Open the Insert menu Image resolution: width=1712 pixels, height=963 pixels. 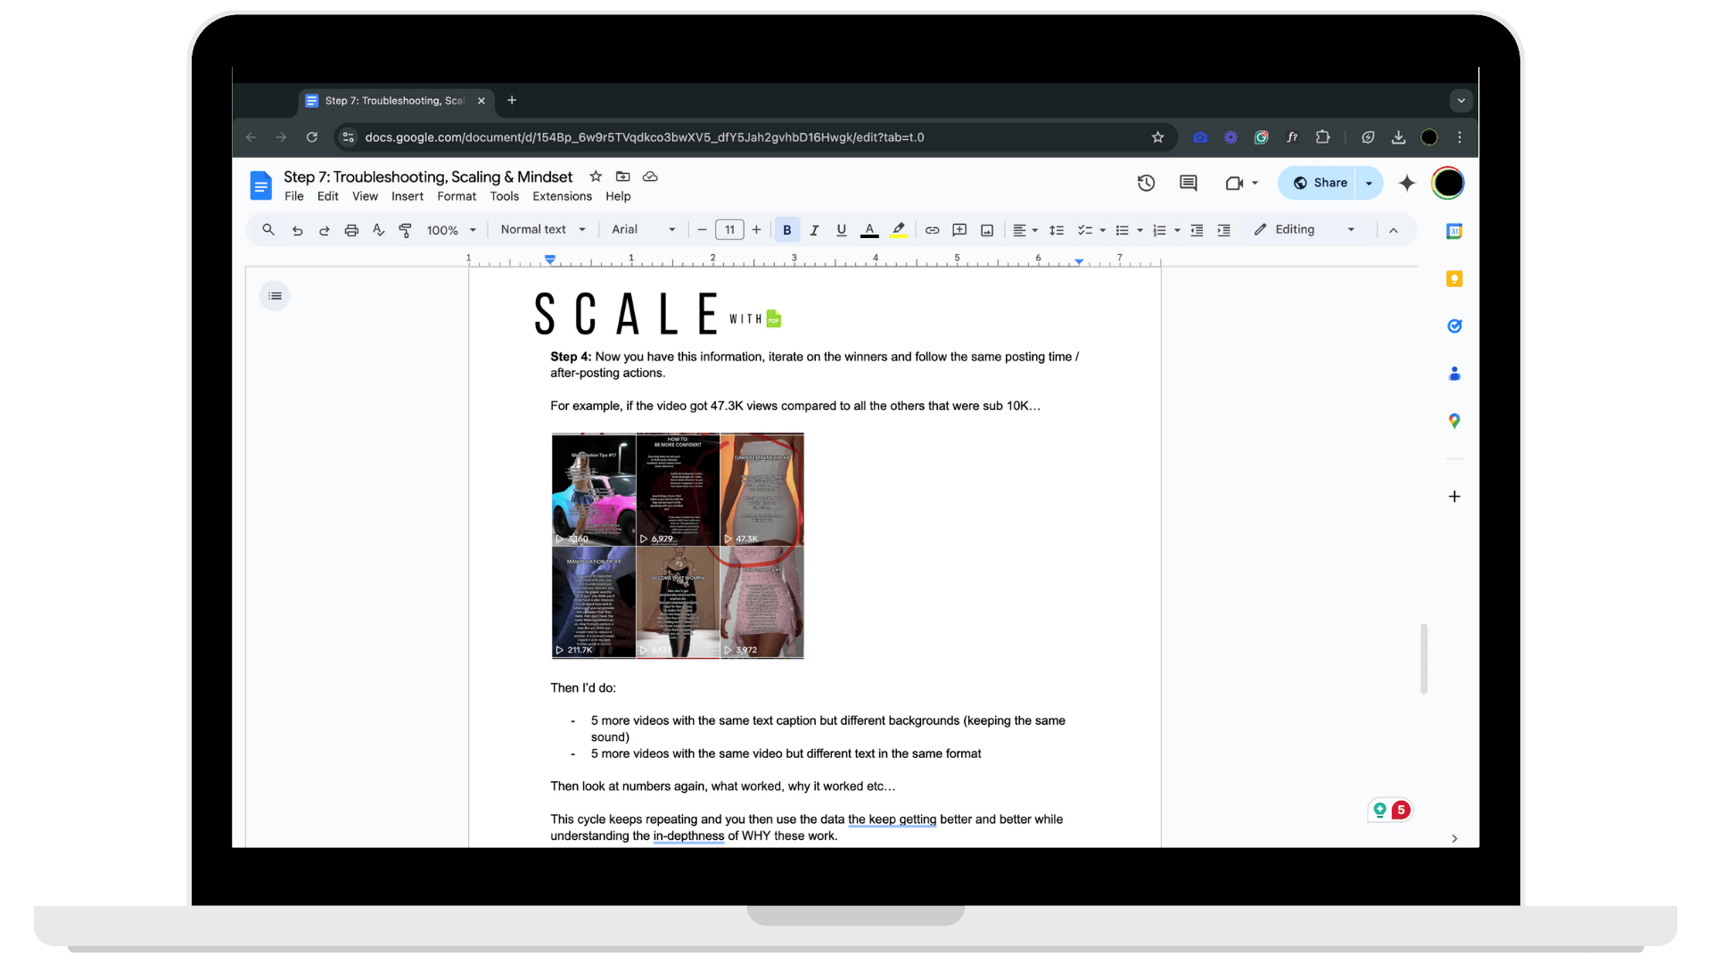coord(407,196)
